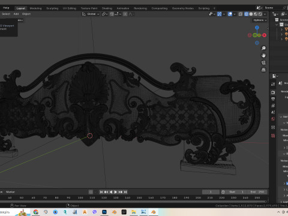Switch to the Shading workspace tab
This screenshot has width=288, height=216.
[x=107, y=8]
